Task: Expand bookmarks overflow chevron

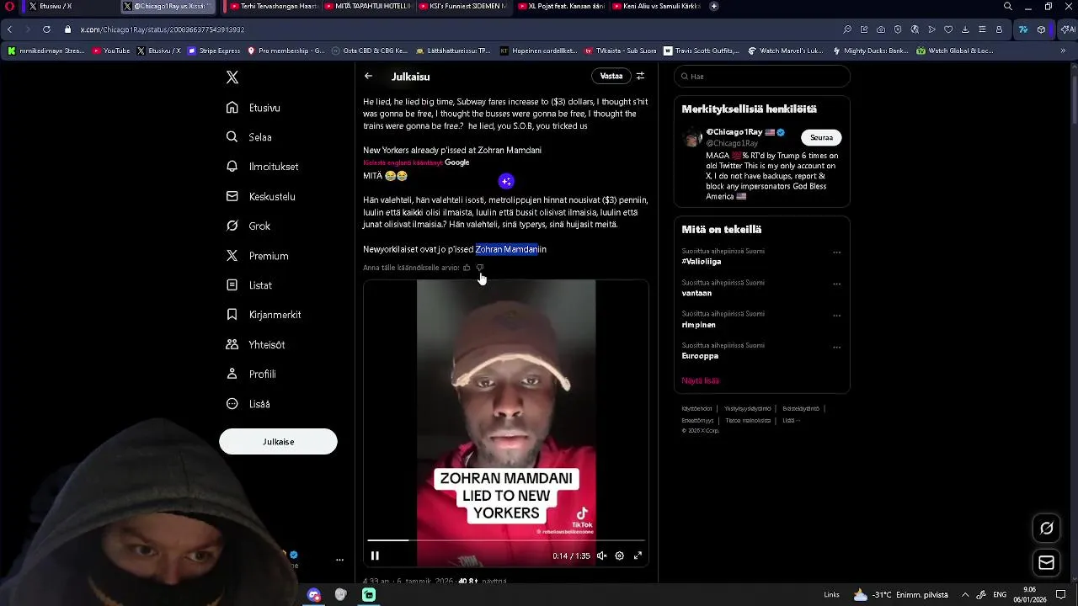Action: (x=1064, y=50)
